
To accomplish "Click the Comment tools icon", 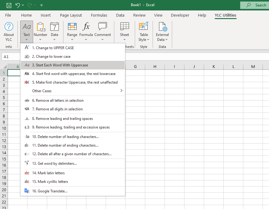I will click(x=103, y=27).
